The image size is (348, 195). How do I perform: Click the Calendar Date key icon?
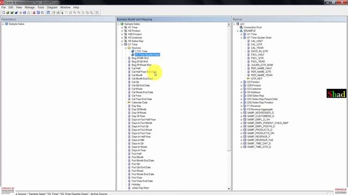[129, 102]
